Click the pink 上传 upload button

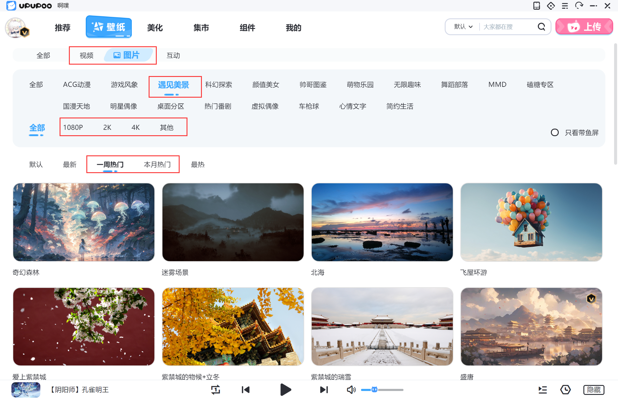click(x=584, y=27)
